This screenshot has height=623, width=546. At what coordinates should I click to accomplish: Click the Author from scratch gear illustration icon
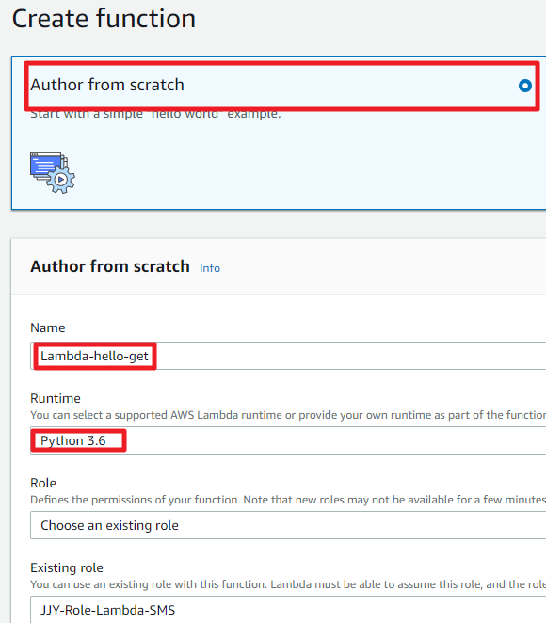(x=53, y=173)
